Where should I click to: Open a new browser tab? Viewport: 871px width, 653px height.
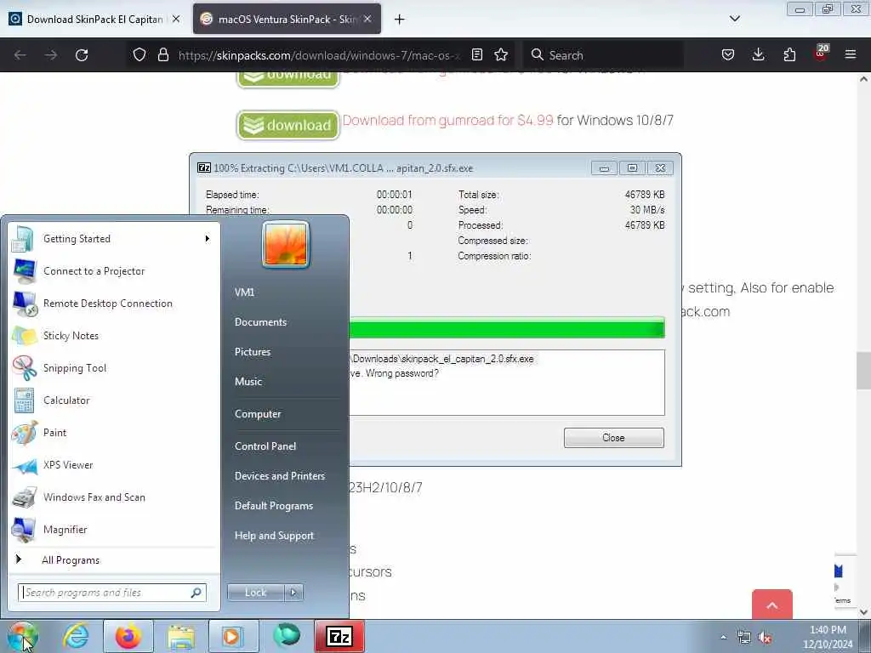pyautogui.click(x=400, y=20)
